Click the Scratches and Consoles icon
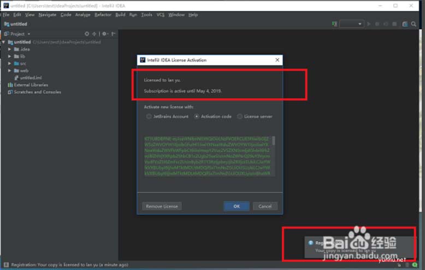Image resolution: width=425 pixels, height=270 pixels. tap(10, 92)
